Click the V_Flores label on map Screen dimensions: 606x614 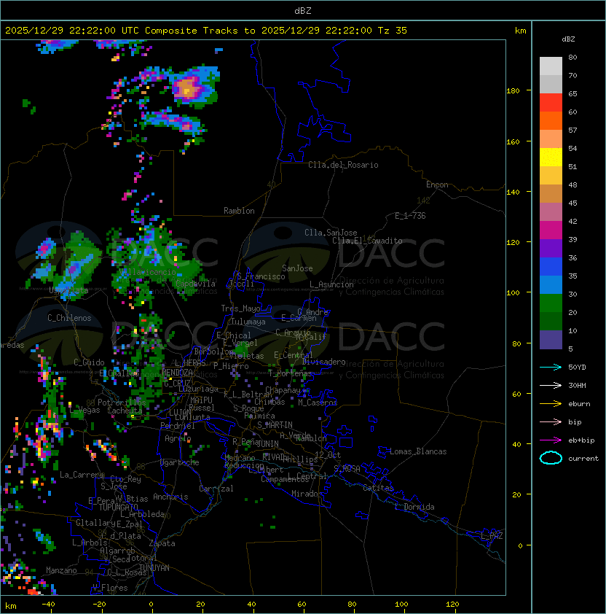pyautogui.click(x=110, y=588)
